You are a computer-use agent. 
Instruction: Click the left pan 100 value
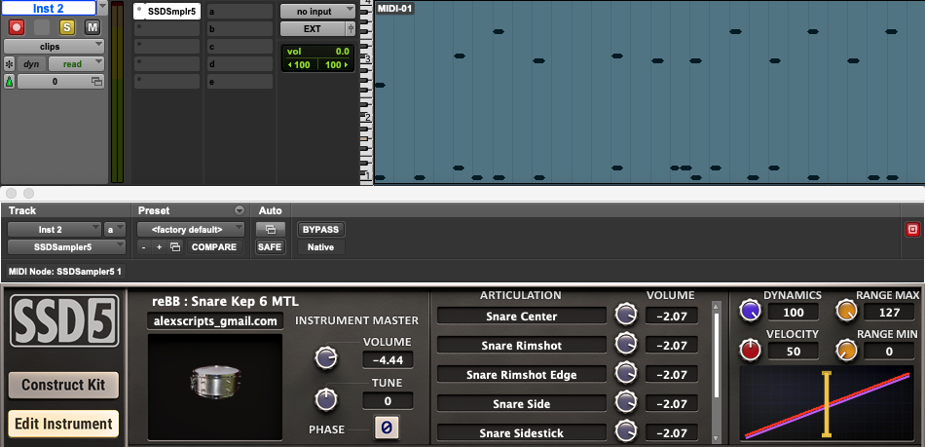click(300, 65)
